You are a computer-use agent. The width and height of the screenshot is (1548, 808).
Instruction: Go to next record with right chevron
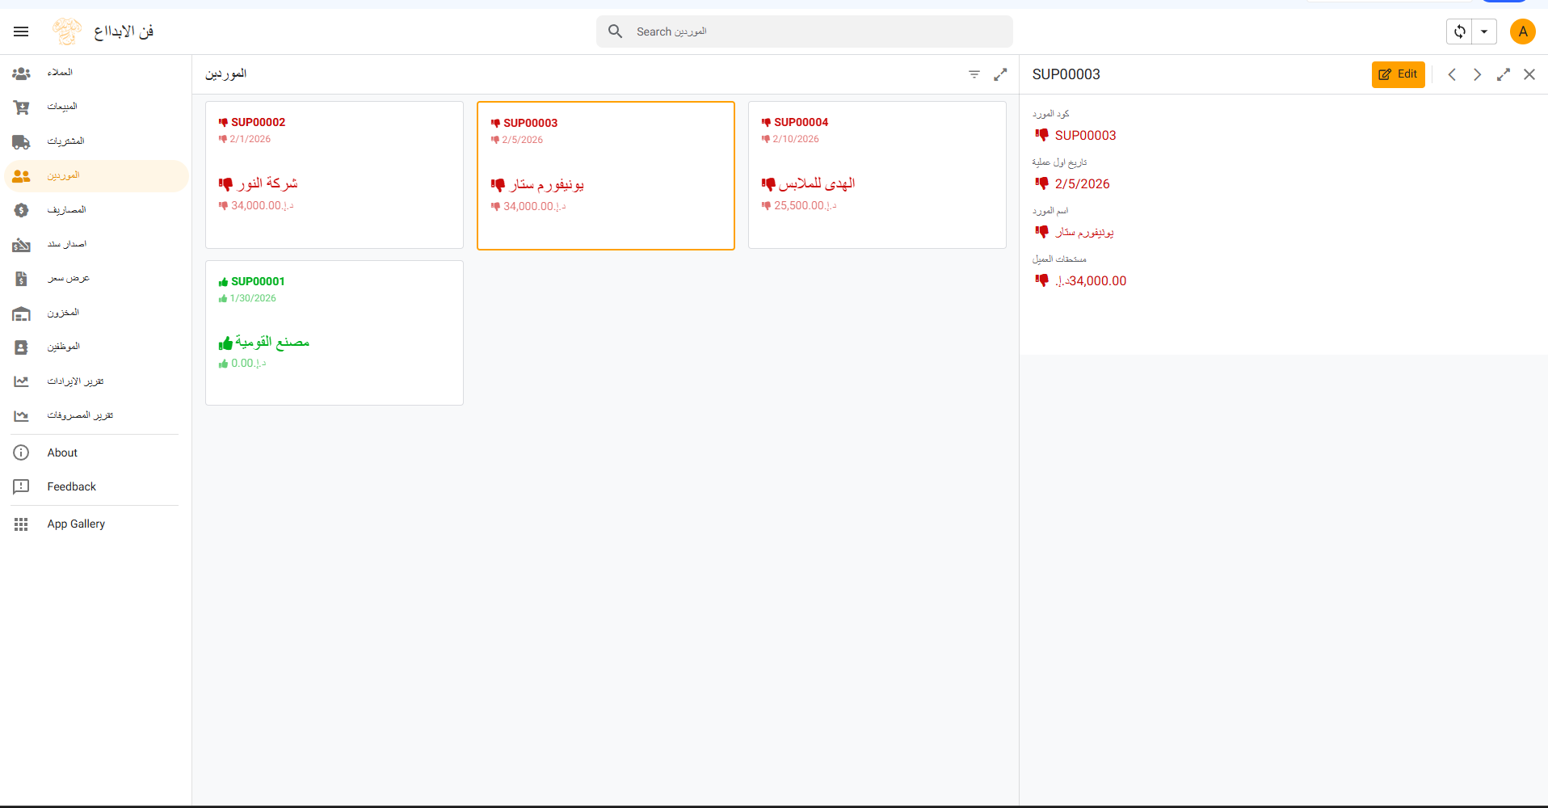click(x=1477, y=74)
